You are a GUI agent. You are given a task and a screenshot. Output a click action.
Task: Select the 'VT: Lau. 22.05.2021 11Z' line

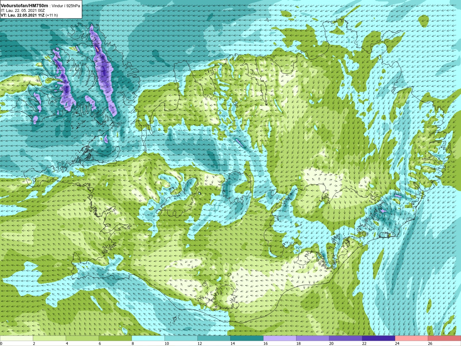[22, 15]
